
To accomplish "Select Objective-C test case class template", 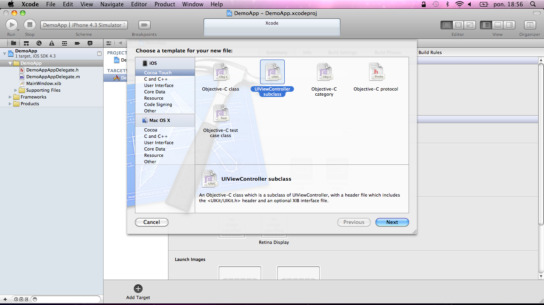I will [221, 114].
